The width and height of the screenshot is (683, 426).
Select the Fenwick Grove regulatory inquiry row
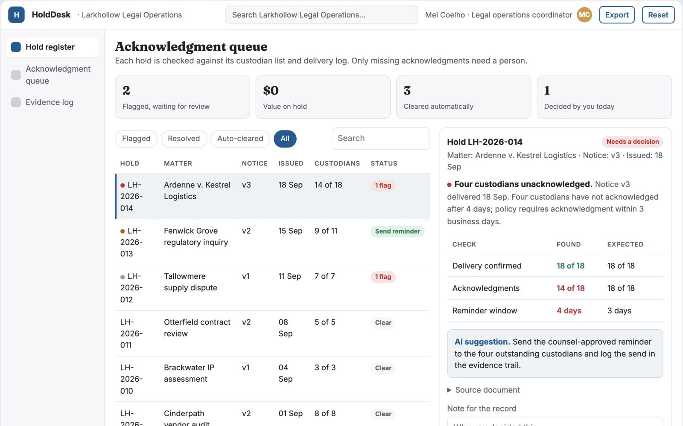(x=272, y=242)
